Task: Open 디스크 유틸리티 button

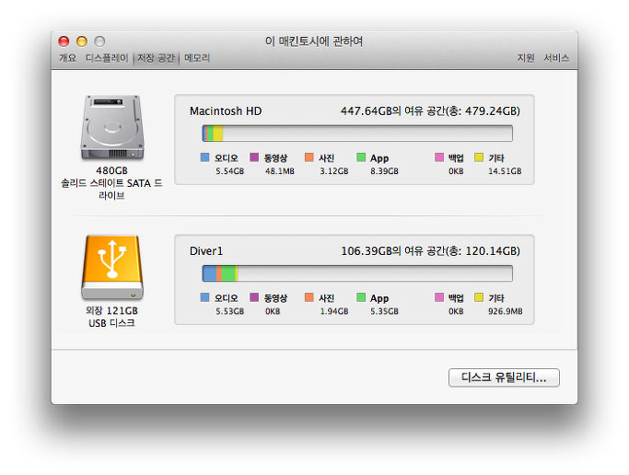Action: 504,377
